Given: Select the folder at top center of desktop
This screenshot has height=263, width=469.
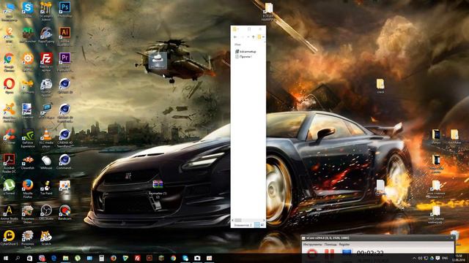Looking at the screenshot, I should click(268, 12).
